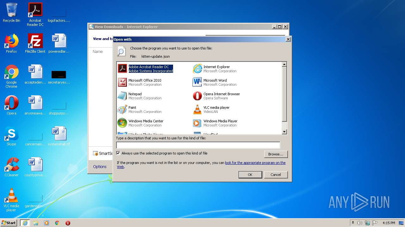Select systemshall.rtf desktop file
Screen dimensions: 405x227
(x=59, y=136)
